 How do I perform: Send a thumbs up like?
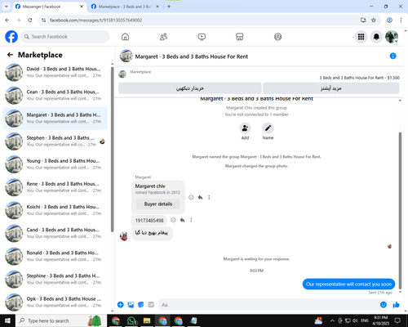point(397,305)
